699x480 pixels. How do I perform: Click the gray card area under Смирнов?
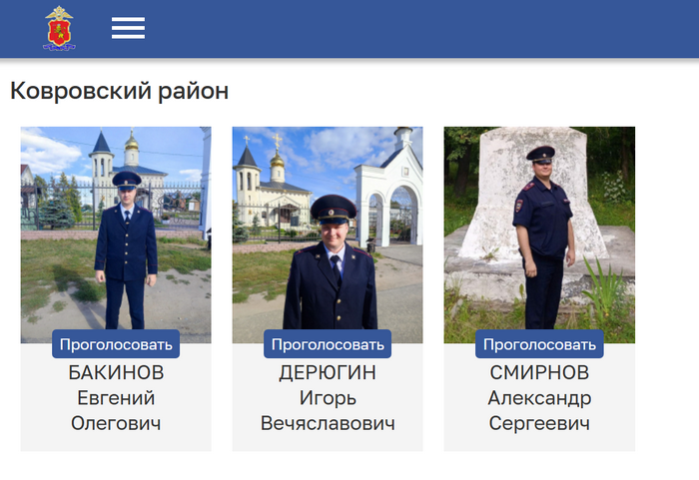tap(539, 442)
